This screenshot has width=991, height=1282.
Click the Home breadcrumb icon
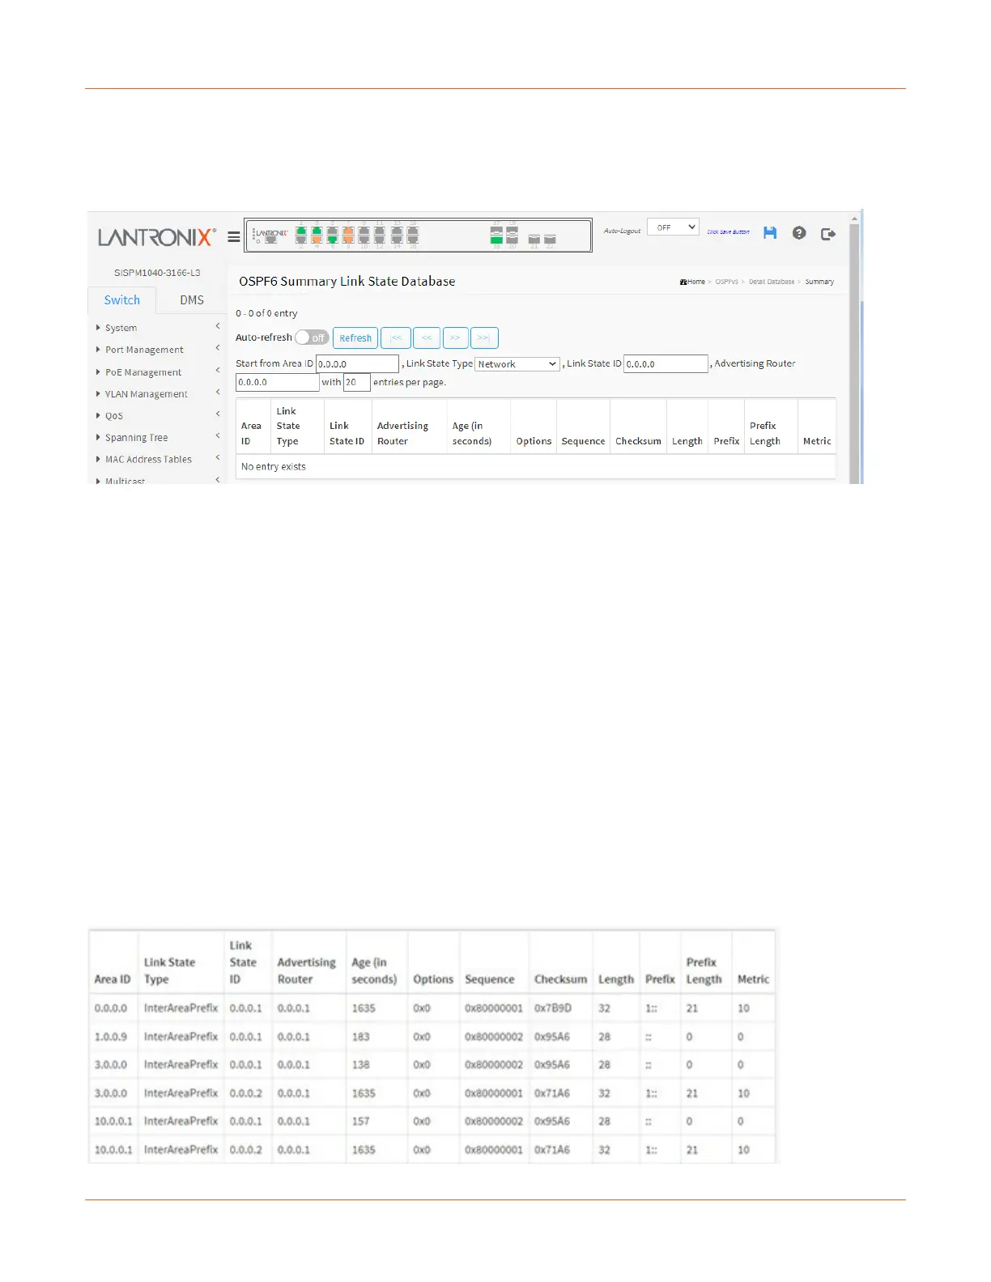click(x=683, y=282)
